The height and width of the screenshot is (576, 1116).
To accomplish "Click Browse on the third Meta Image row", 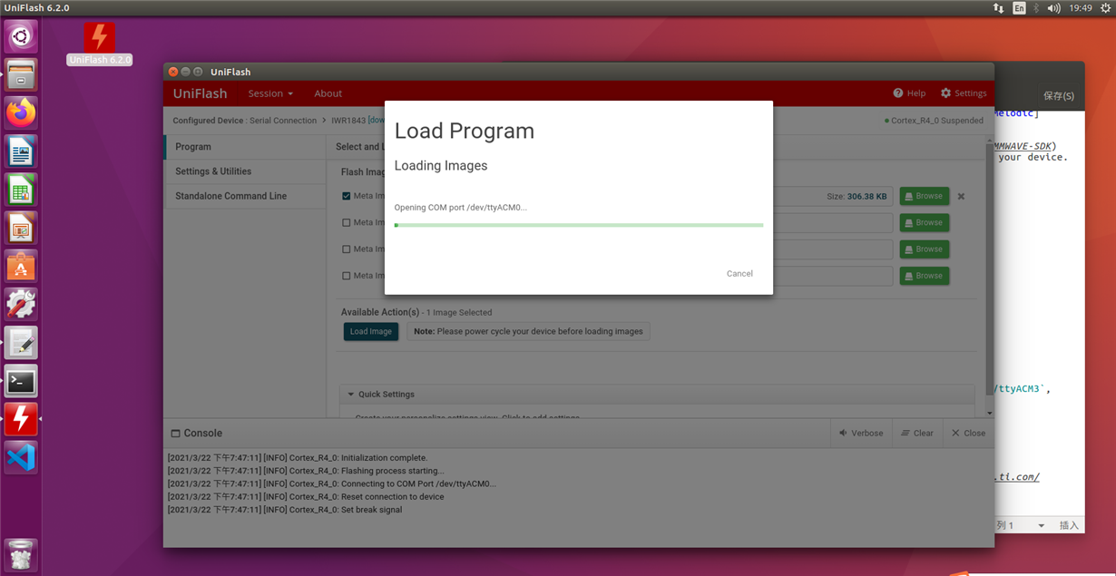I will coord(925,249).
